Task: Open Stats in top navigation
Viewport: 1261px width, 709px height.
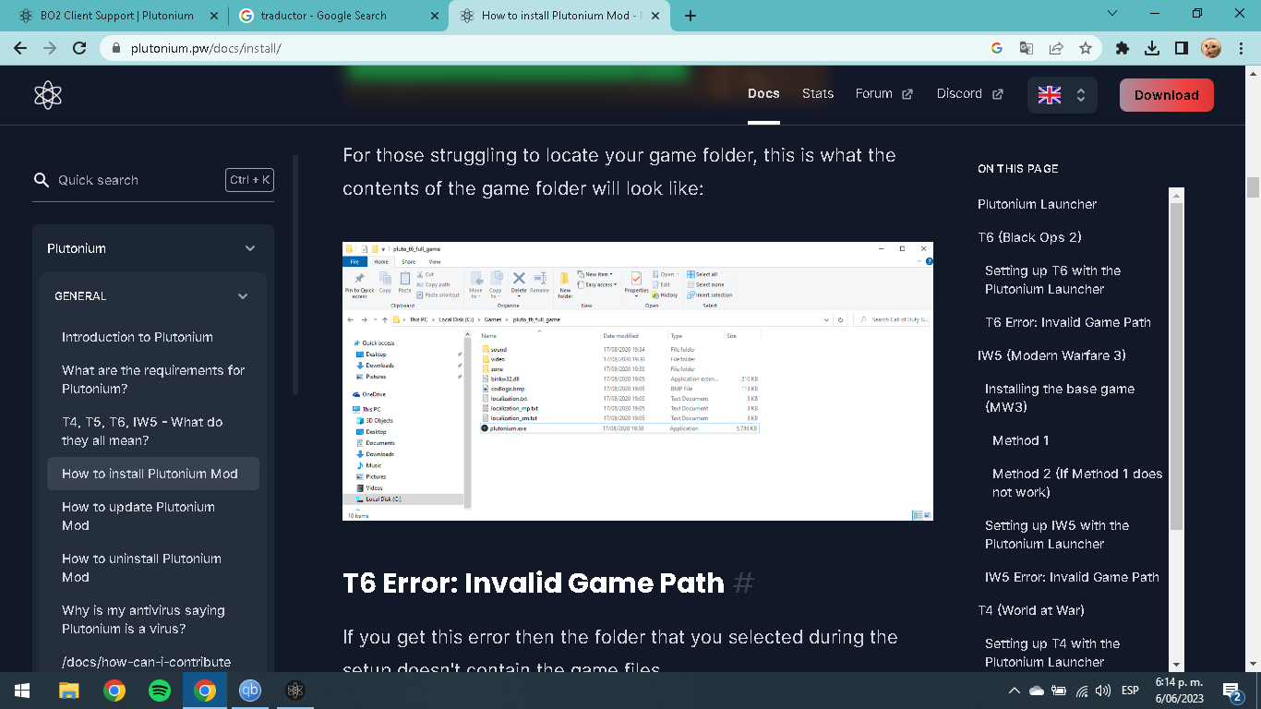Action: click(818, 93)
